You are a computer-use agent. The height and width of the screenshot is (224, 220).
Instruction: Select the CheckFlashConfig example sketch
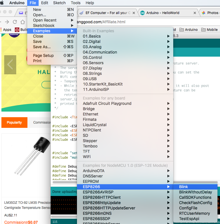coord(195,203)
